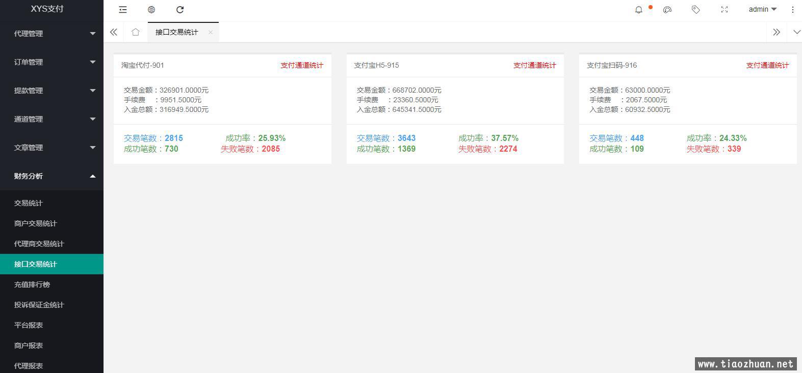The width and height of the screenshot is (802, 373).
Task: Click the tag note icon
Action: (696, 10)
